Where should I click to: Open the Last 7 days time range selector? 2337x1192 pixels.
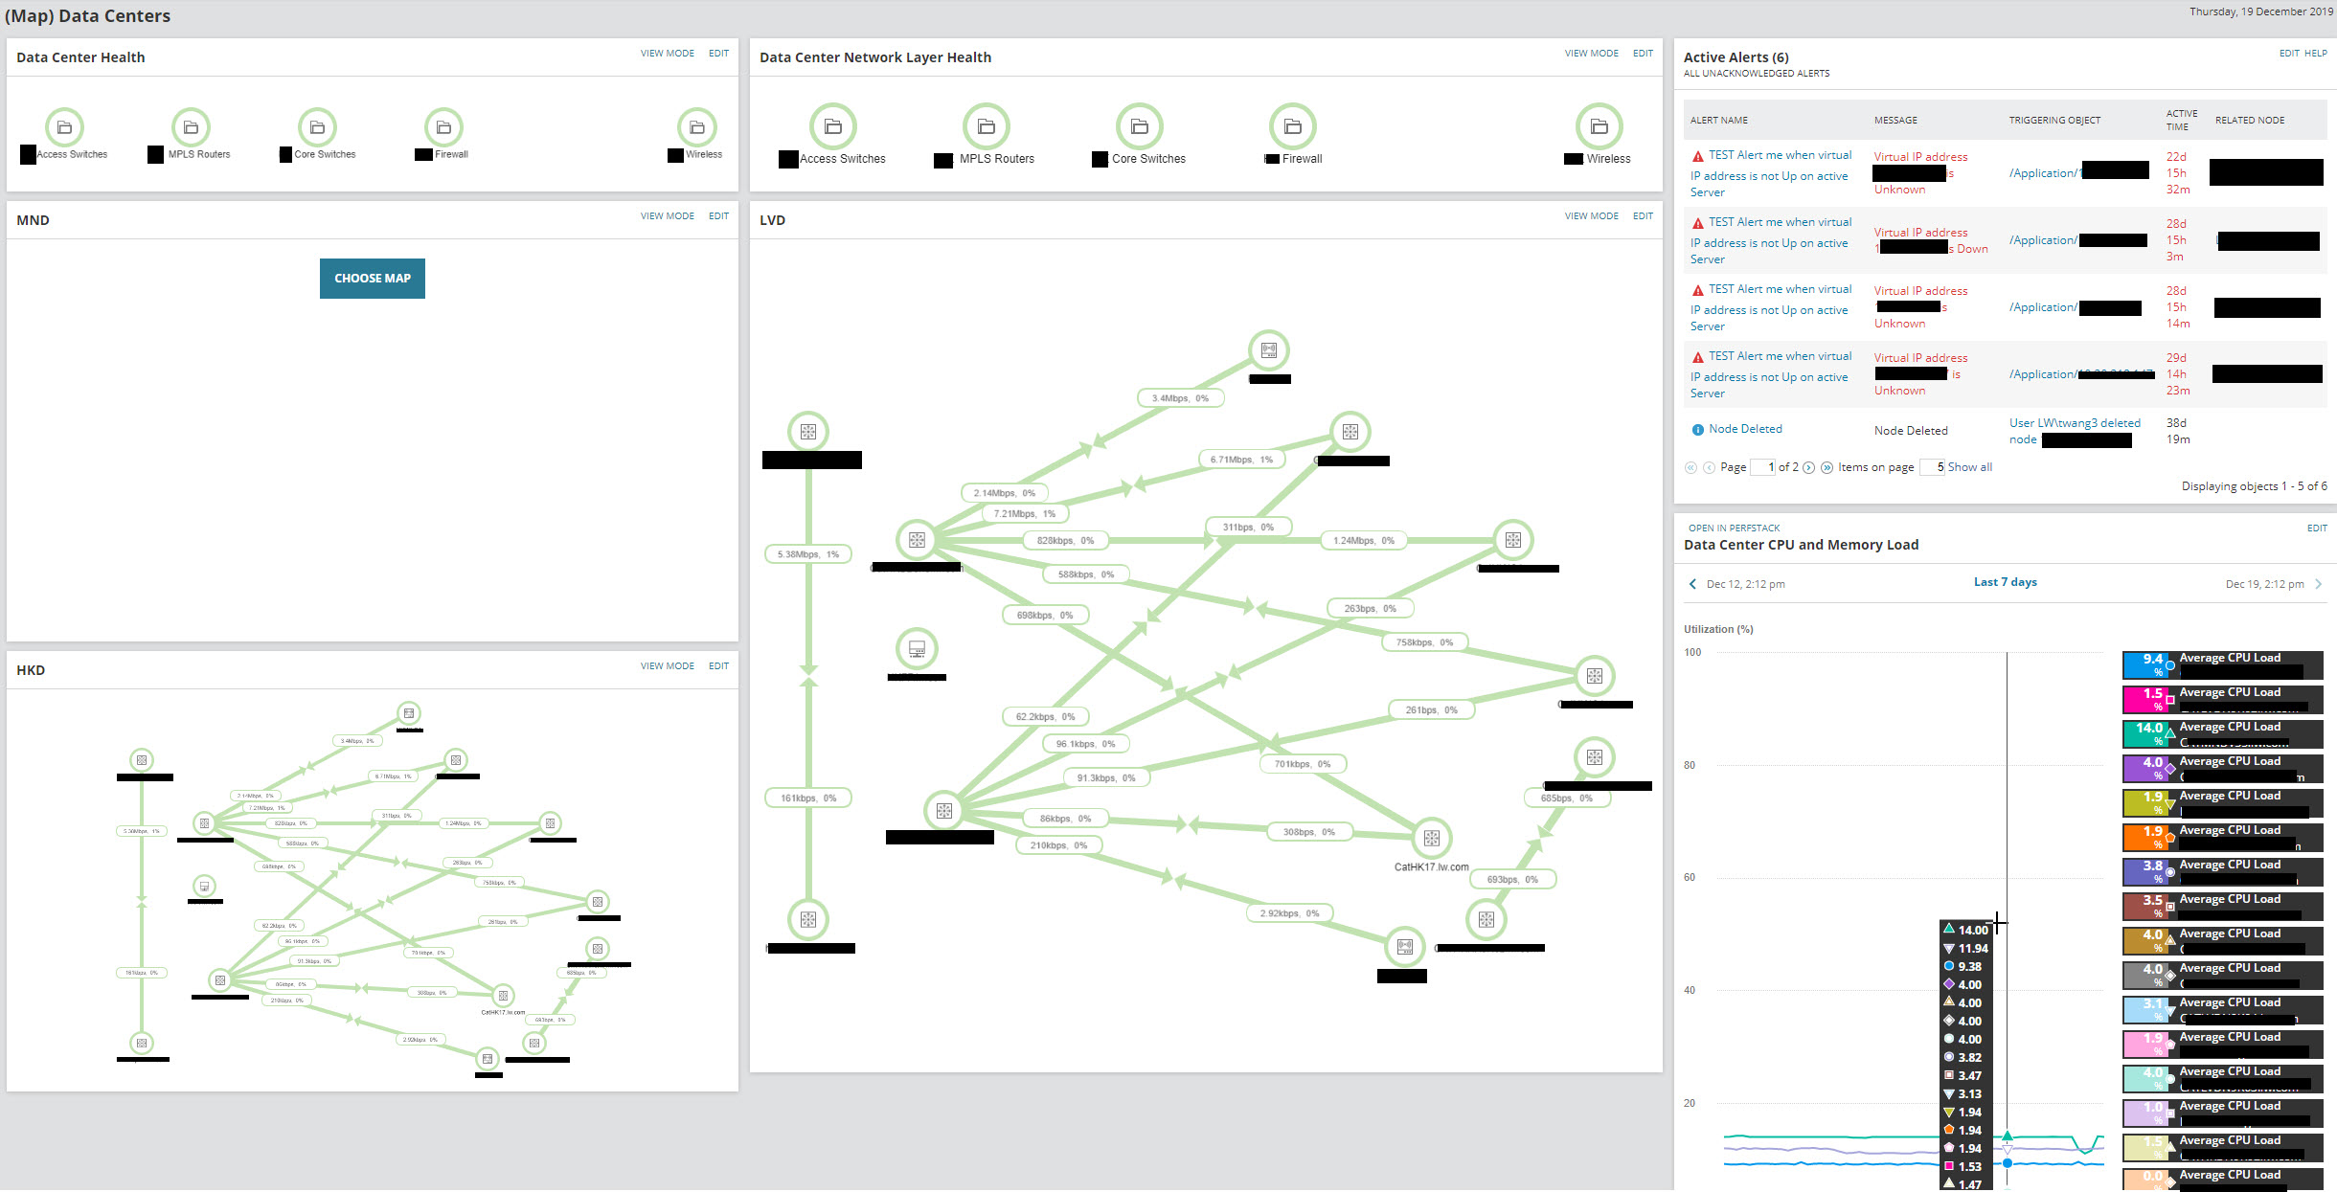(x=2005, y=582)
